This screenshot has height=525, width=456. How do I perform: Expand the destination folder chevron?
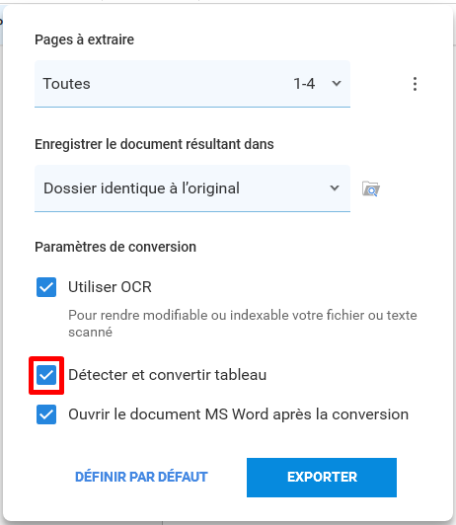(335, 188)
